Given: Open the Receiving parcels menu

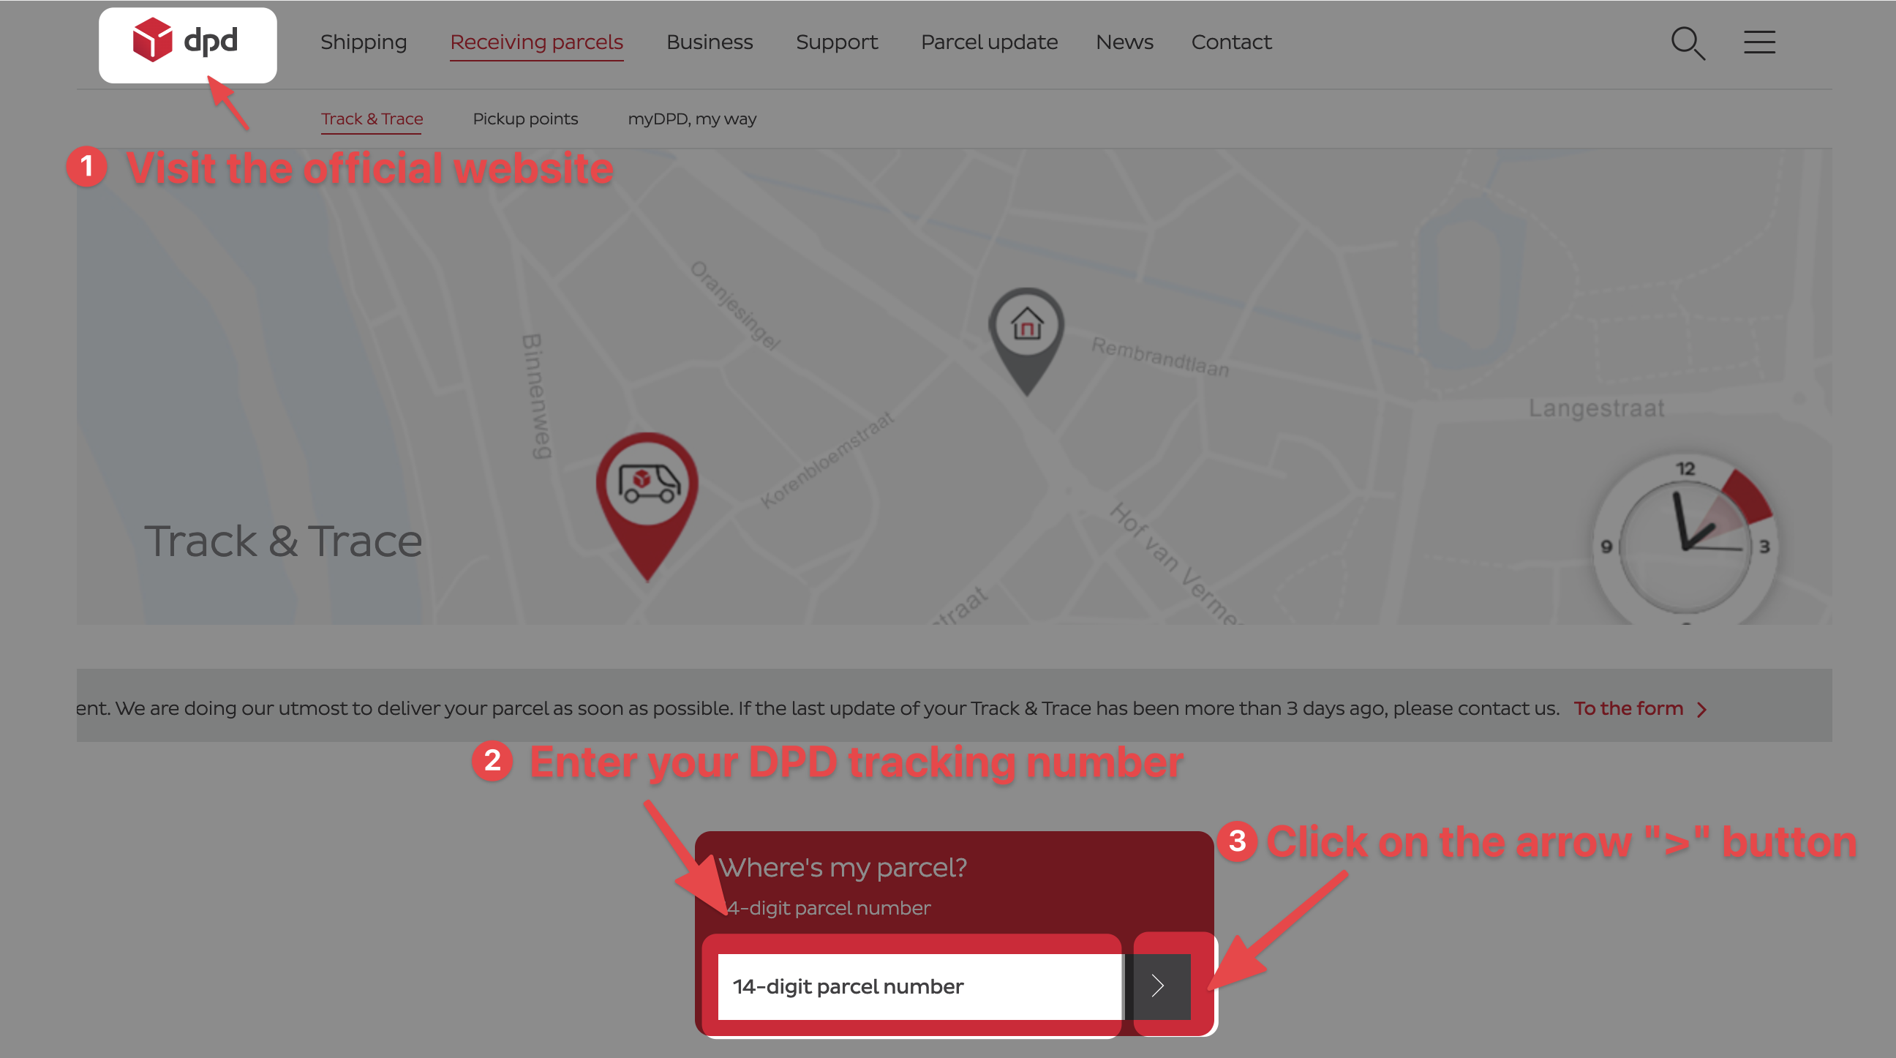Looking at the screenshot, I should pos(537,42).
